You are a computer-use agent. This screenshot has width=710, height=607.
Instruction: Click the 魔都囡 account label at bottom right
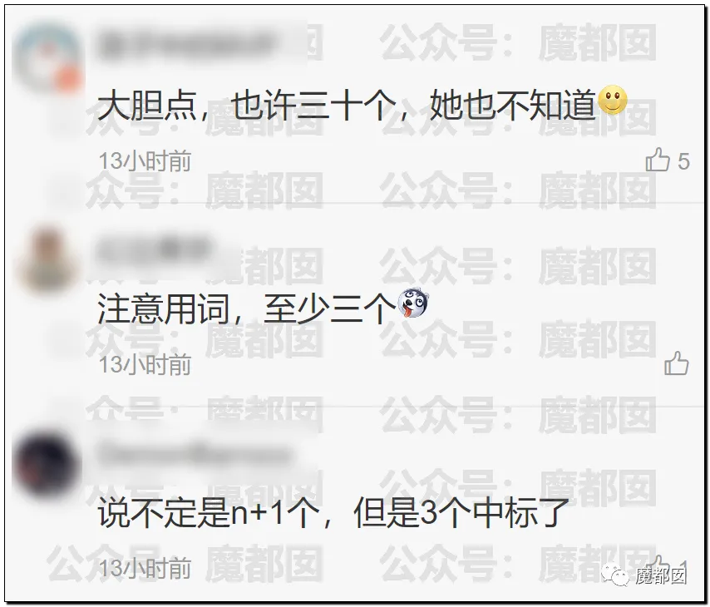pos(661,575)
